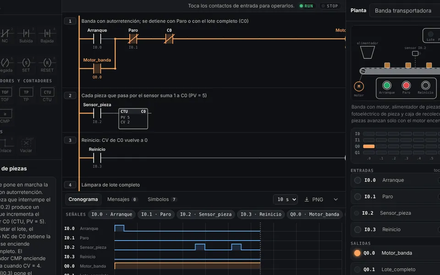
Task: Select the CTU C0 counter block
Action: pos(133,119)
